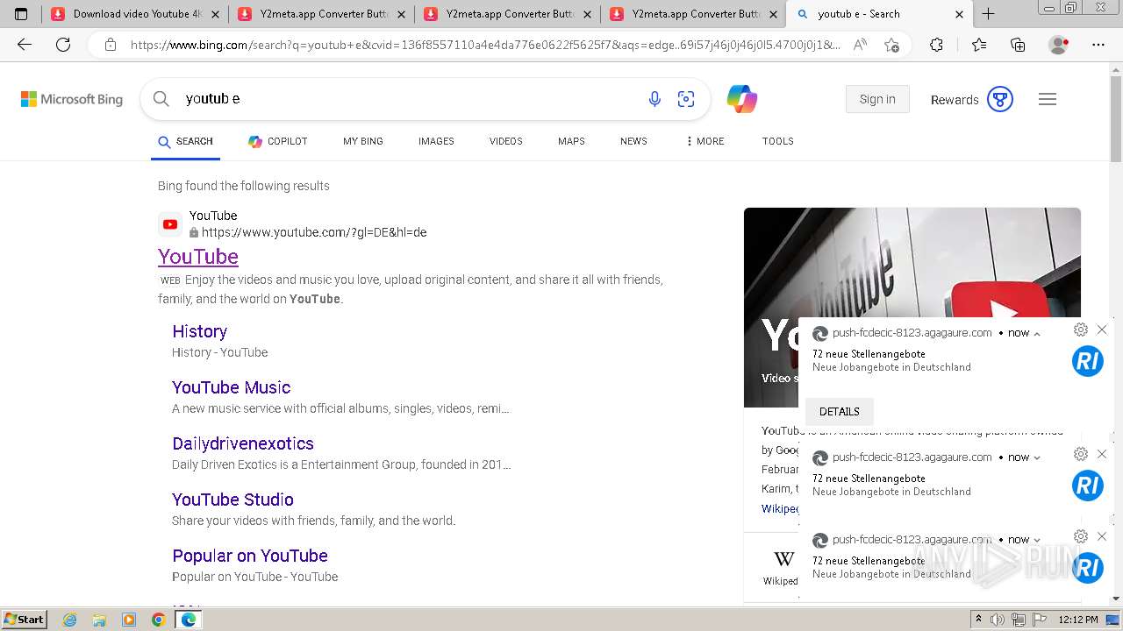
Task: Open browser Extensions menu
Action: click(936, 45)
